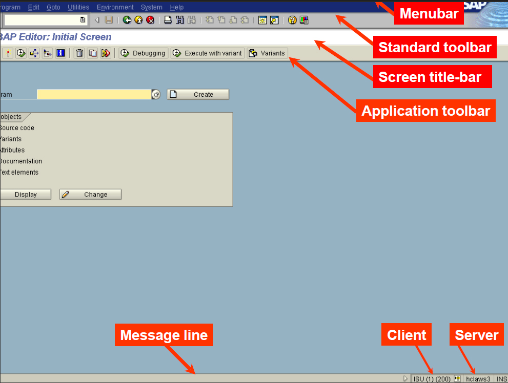This screenshot has width=508, height=383.
Task: Open the Goto menu
Action: (x=53, y=7)
